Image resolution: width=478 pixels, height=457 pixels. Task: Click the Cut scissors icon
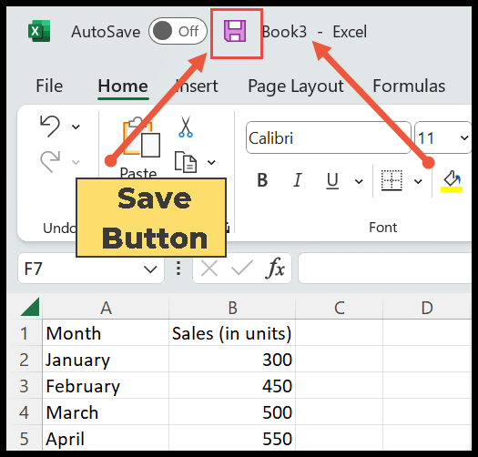186,127
